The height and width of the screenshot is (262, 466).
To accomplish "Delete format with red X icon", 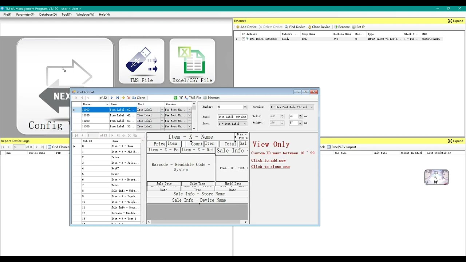I will point(129,98).
